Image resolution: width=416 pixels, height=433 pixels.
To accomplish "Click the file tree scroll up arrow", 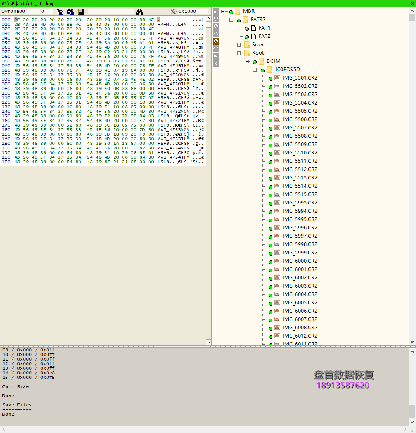I will coord(412,10).
